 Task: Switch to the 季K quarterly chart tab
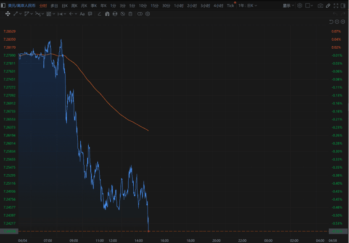pyautogui.click(x=94, y=6)
